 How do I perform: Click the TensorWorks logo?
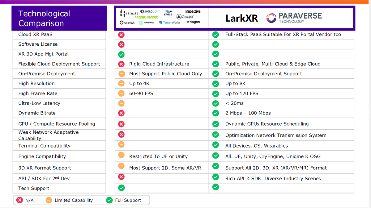pos(169,23)
